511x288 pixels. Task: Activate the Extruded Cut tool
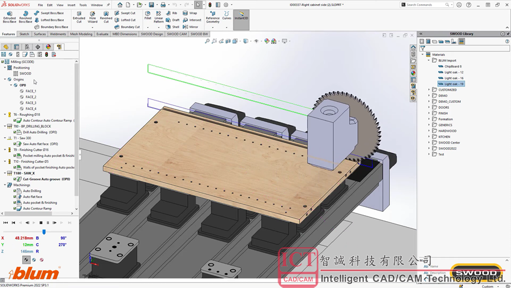[79, 17]
